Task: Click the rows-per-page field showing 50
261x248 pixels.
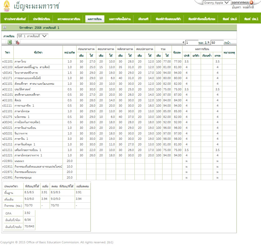Action: 217,43
